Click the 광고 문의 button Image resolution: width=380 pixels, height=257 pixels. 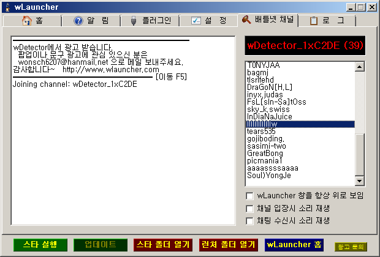pos(351,247)
